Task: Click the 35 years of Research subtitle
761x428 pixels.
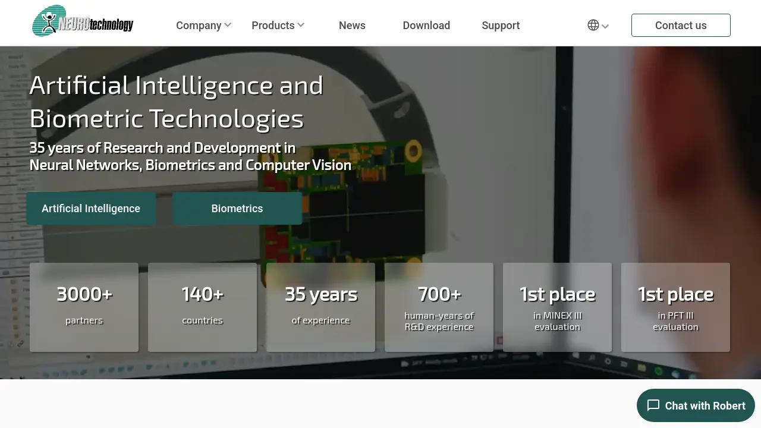Action: [x=190, y=156]
